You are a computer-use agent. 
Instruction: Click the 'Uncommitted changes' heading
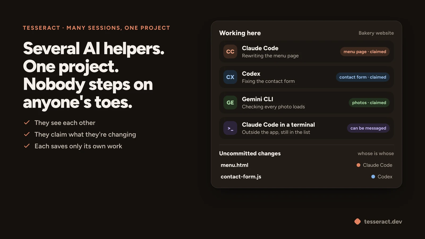click(x=250, y=153)
